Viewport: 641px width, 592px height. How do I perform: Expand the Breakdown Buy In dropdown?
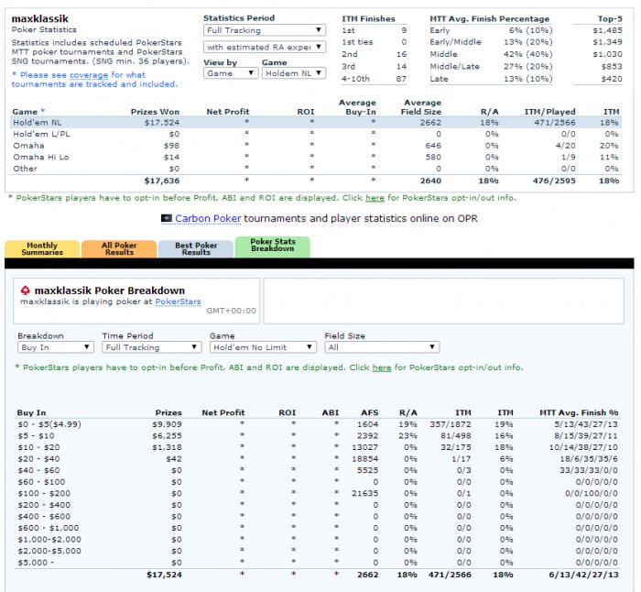click(x=55, y=347)
